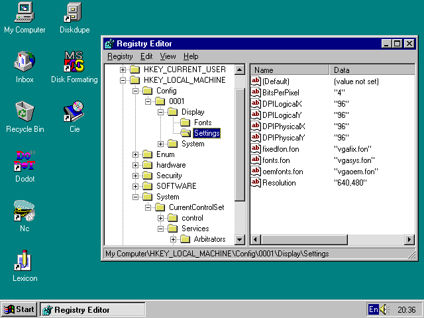424x318 pixels.
Task: Open the Registry menu
Action: coord(120,56)
